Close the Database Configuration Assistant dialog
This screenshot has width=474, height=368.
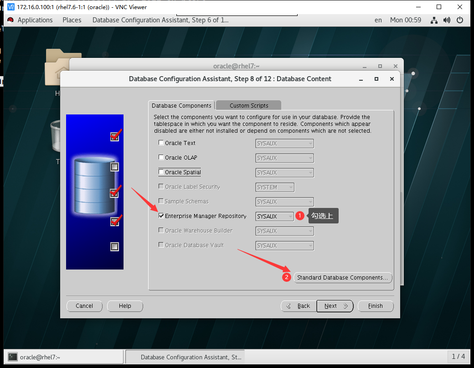tap(392, 79)
